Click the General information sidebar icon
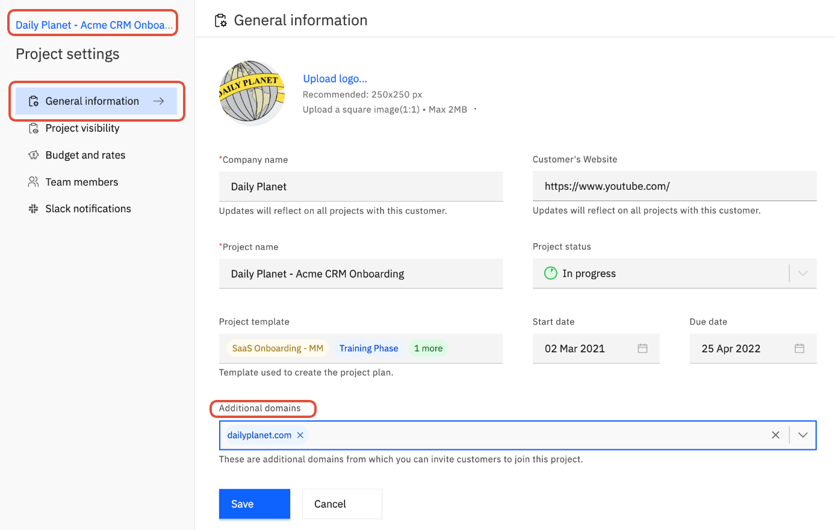The width and height of the screenshot is (835, 530). 34,101
